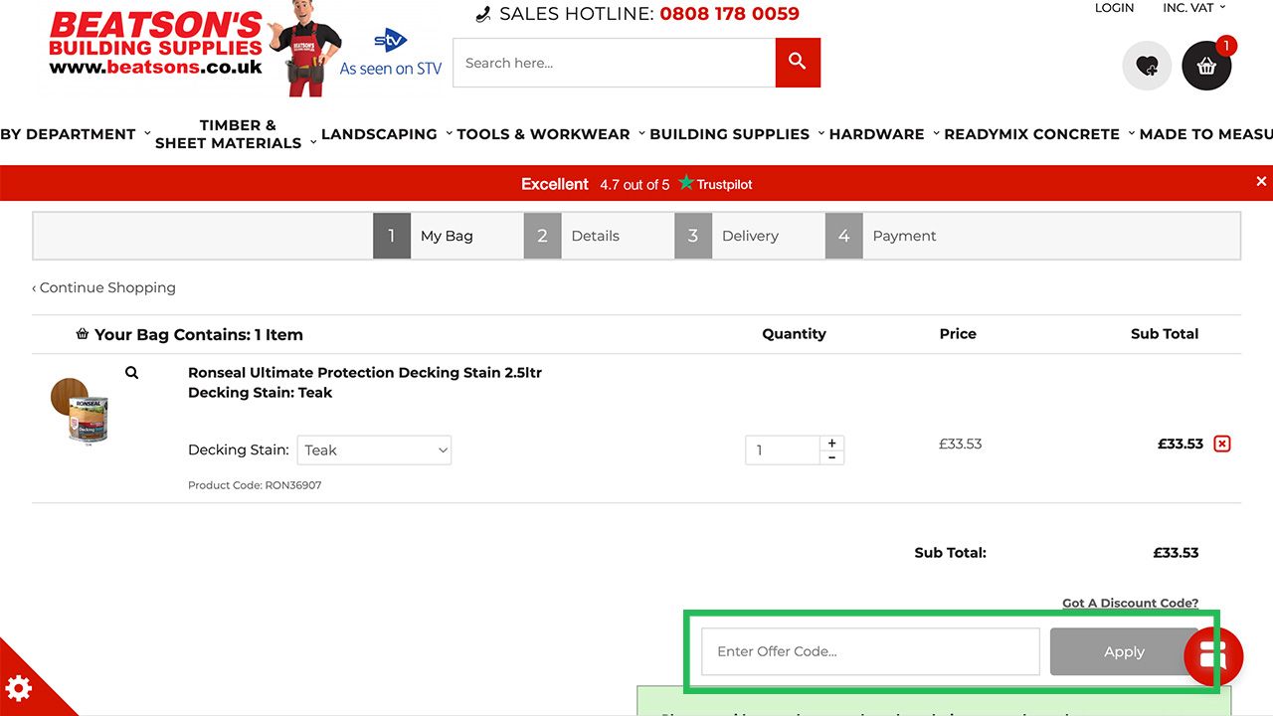Open the red chat widget button
1273x716 pixels.
[x=1213, y=656]
